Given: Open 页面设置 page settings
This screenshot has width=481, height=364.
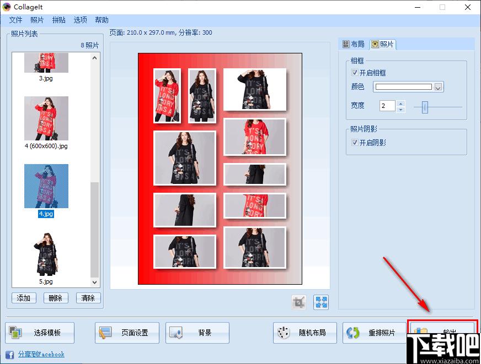Looking at the screenshot, I should pyautogui.click(x=127, y=333).
